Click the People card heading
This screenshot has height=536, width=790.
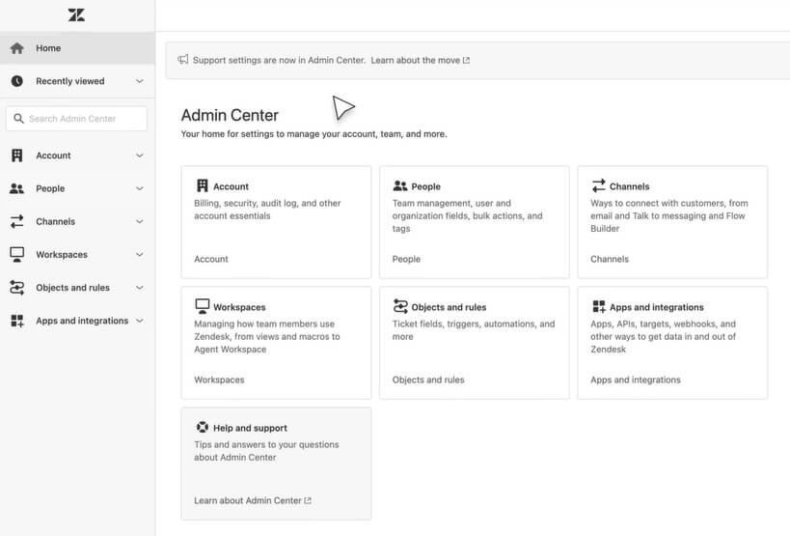425,186
